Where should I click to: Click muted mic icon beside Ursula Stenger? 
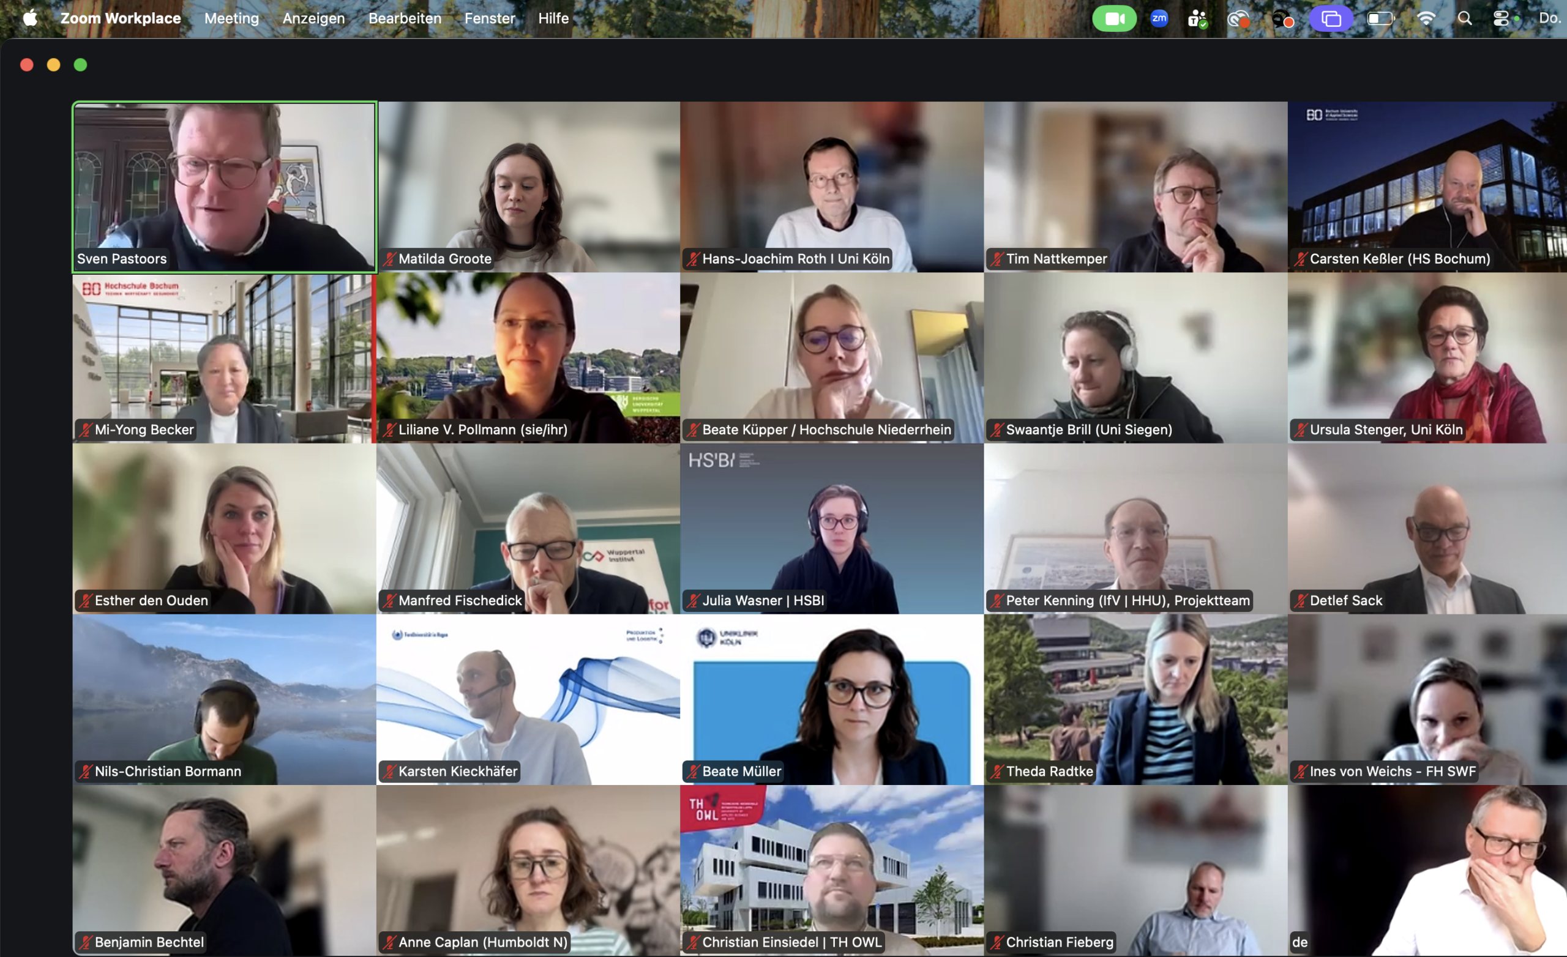[x=1301, y=430]
